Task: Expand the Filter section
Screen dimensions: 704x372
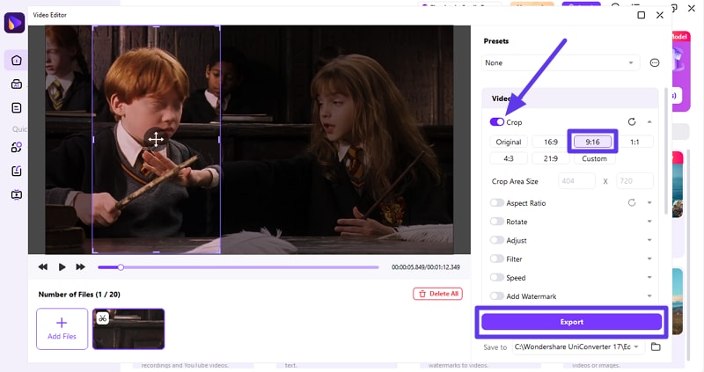Action: [649, 259]
